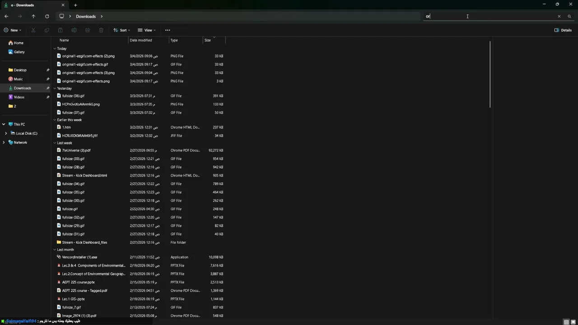
Task: Expand the Network tree node
Action: click(4, 142)
